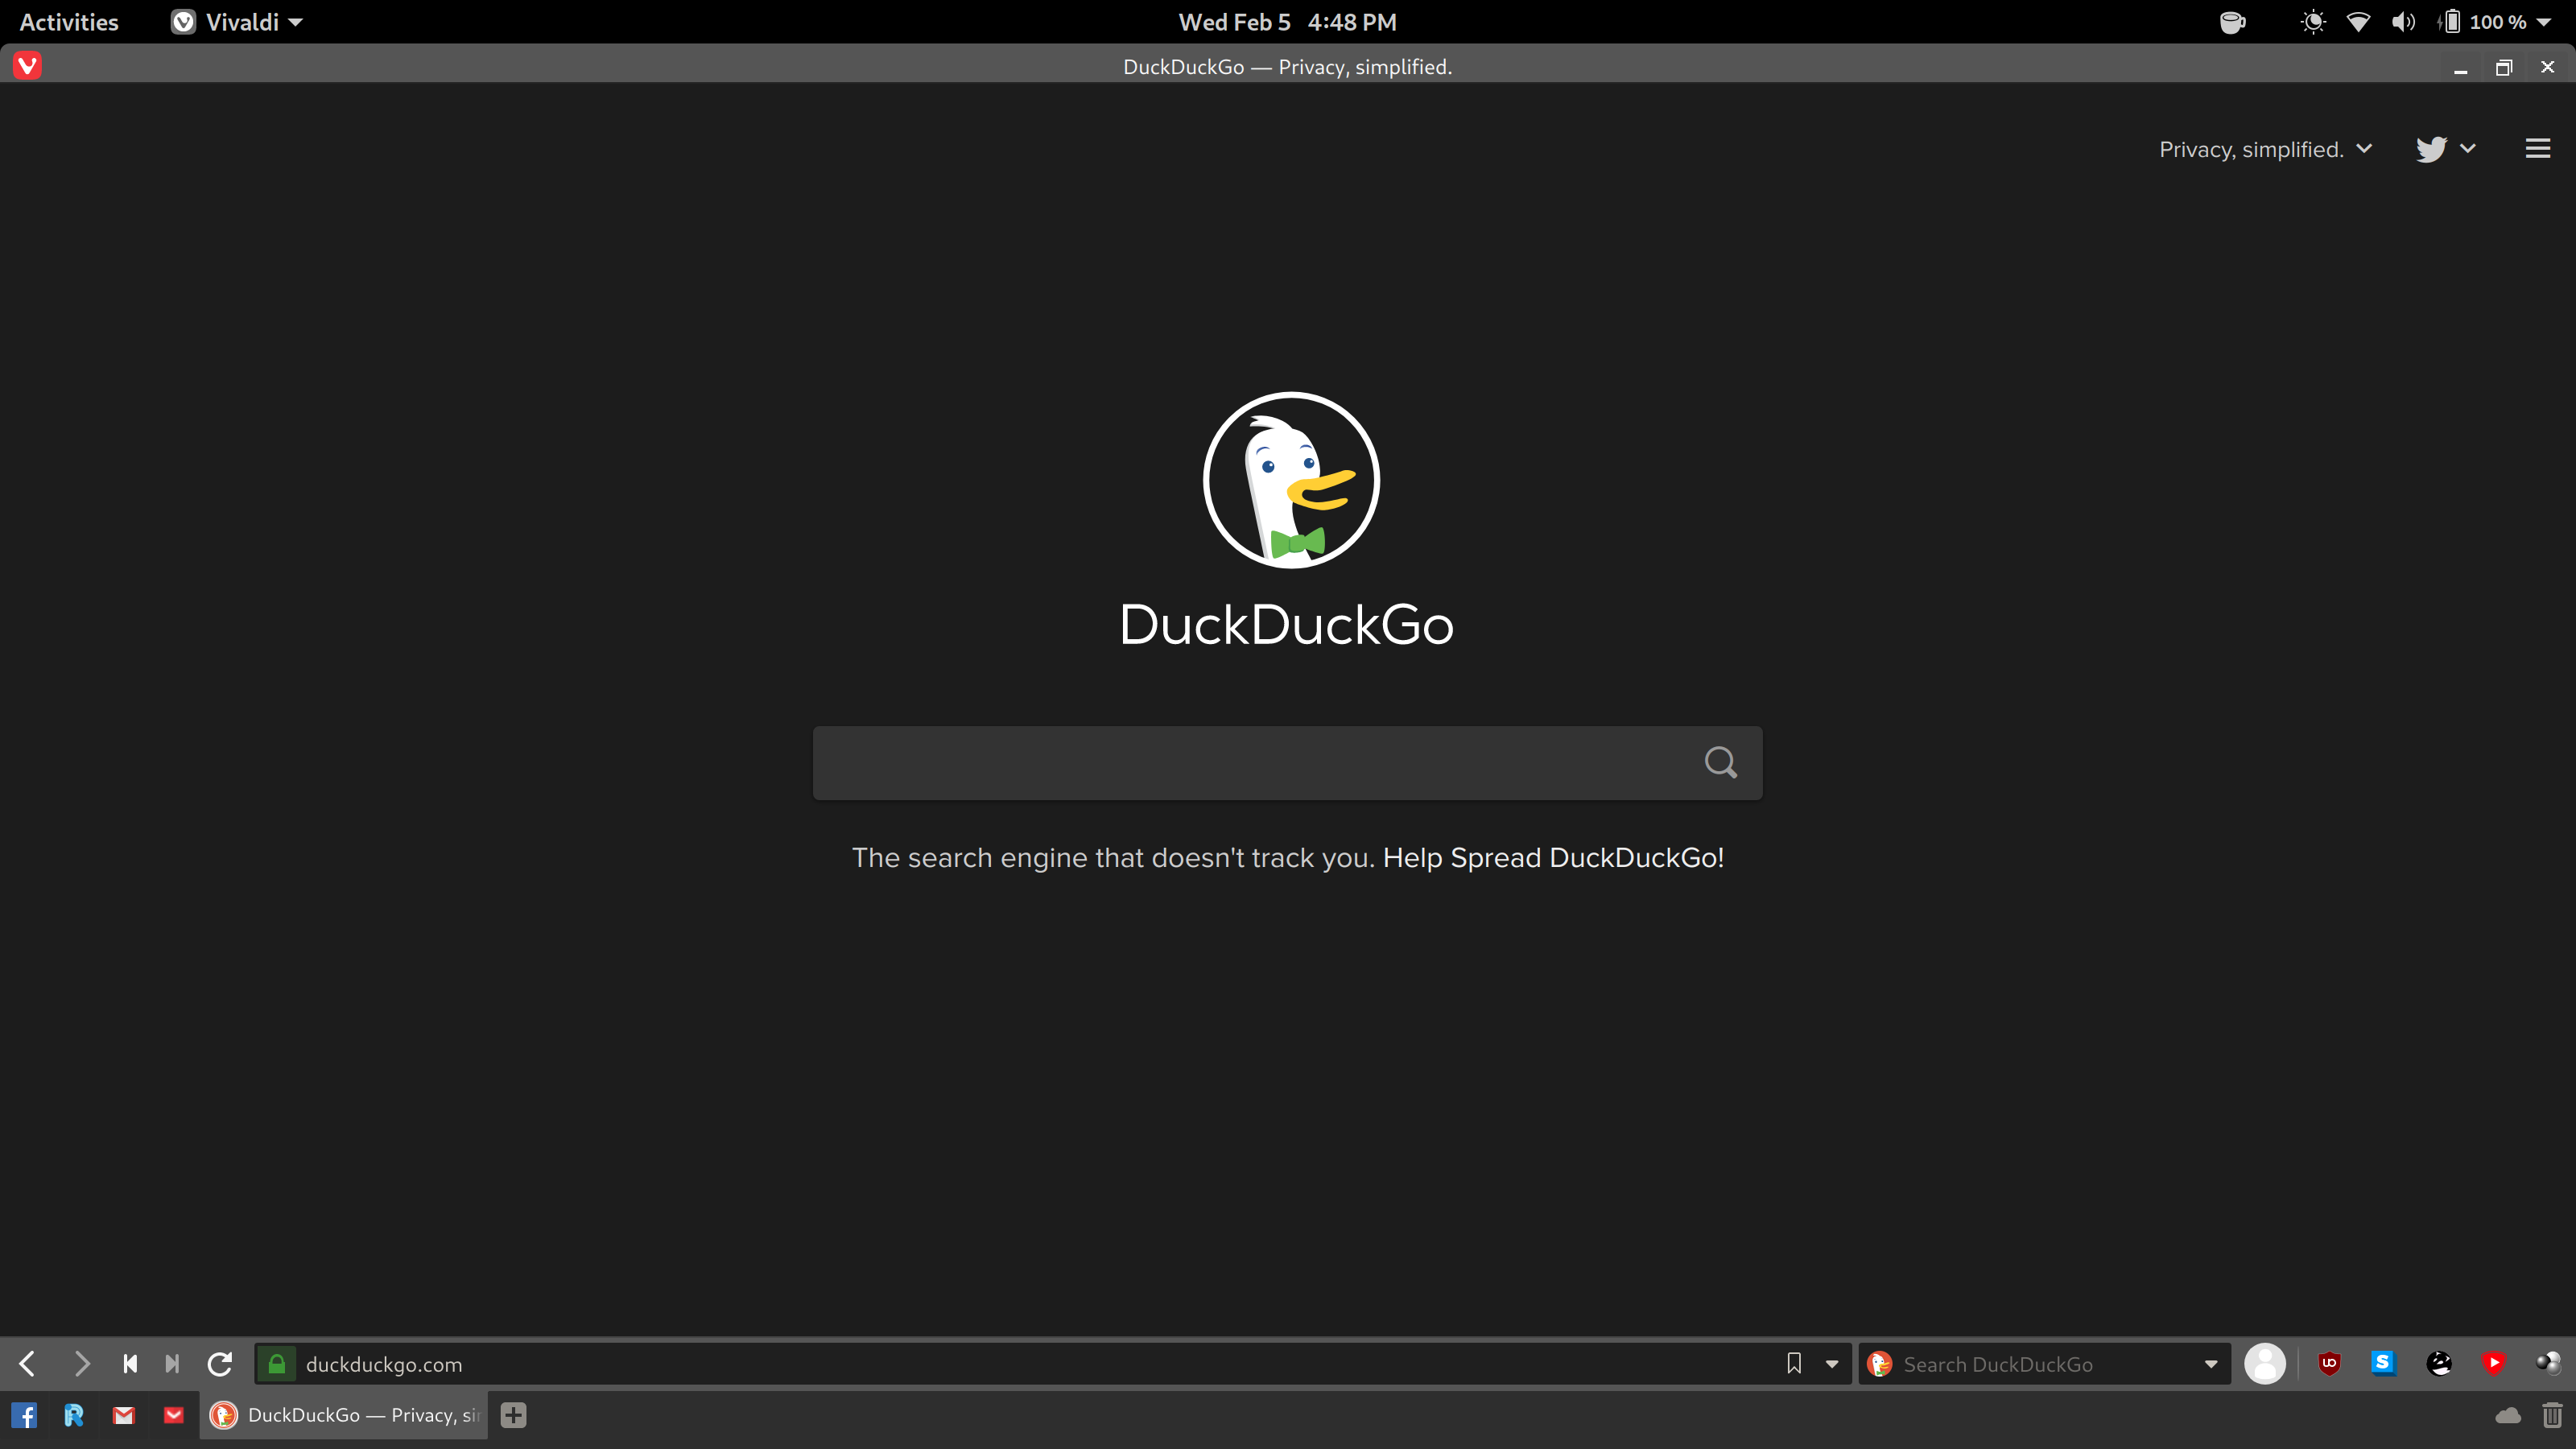
Task: Switch to the pinned Facebook tab
Action: 24,1415
